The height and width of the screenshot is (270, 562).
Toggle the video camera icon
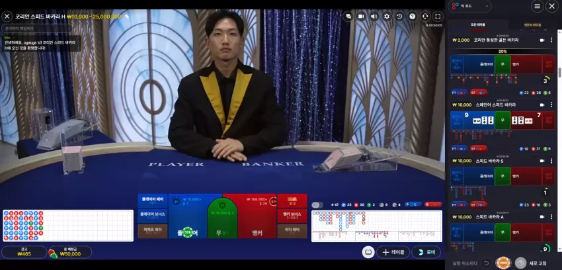361,16
